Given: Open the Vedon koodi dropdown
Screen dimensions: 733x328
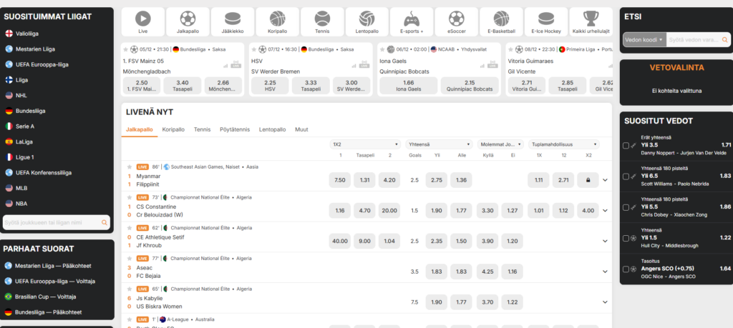Looking at the screenshot, I should pos(644,41).
